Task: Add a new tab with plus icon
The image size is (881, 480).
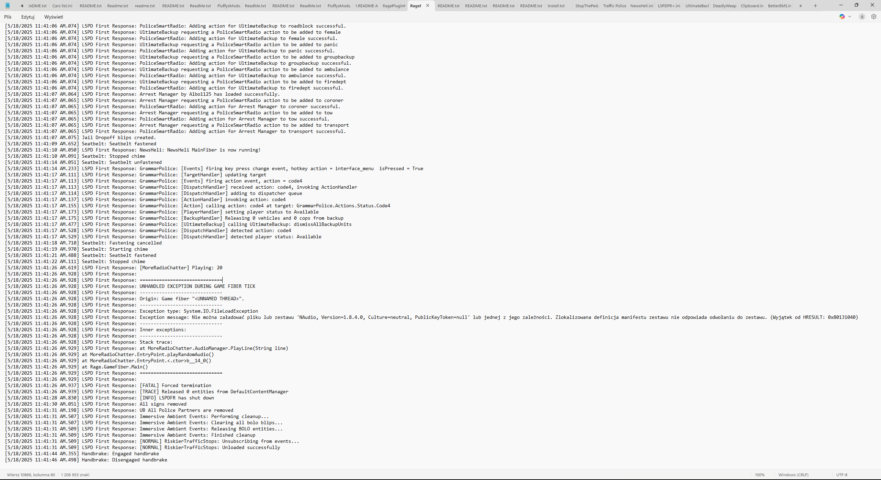Action: [x=815, y=6]
